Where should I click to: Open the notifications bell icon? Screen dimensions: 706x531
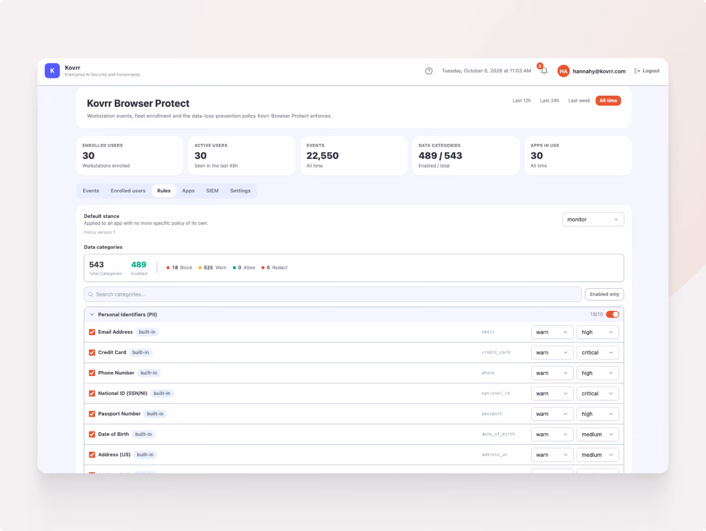click(x=544, y=71)
